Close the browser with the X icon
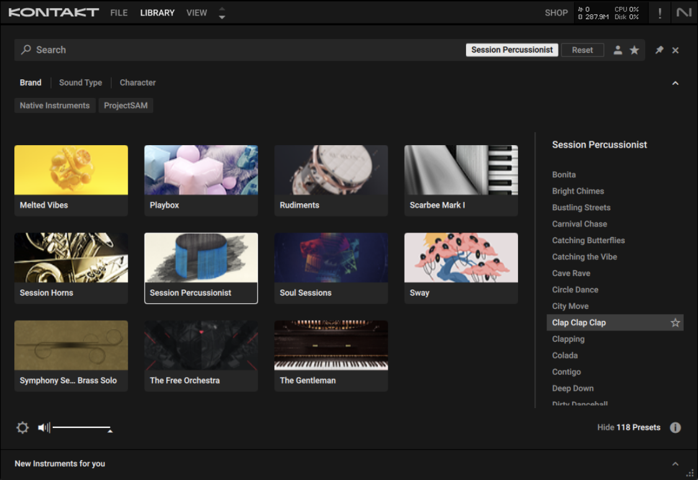The image size is (698, 480). click(x=676, y=50)
